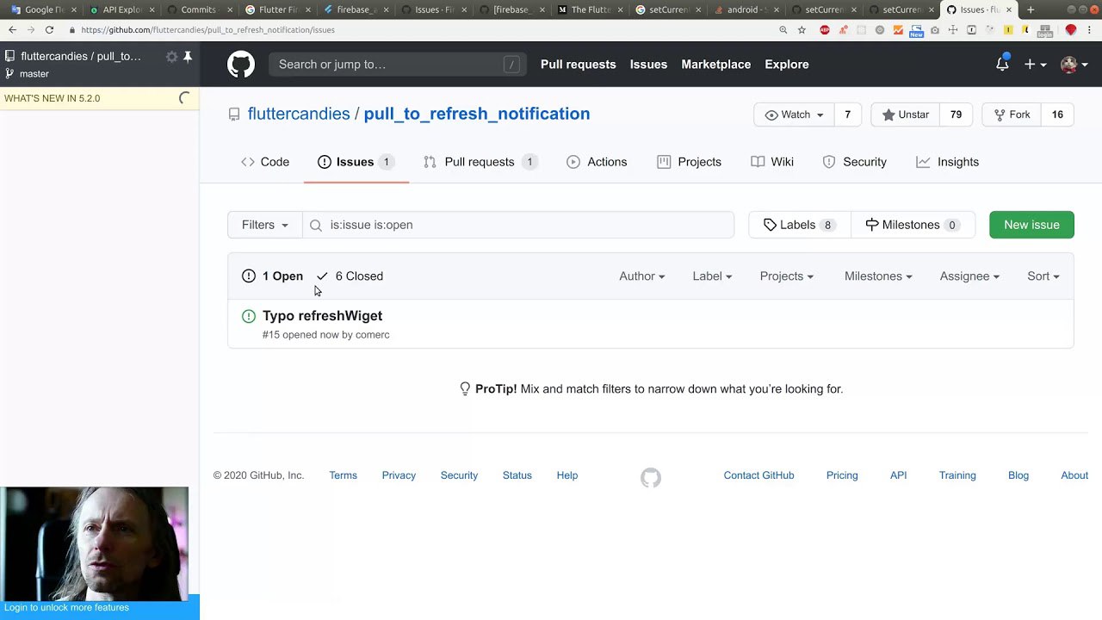Open the Actions tab
The width and height of the screenshot is (1102, 620).
pyautogui.click(x=597, y=162)
